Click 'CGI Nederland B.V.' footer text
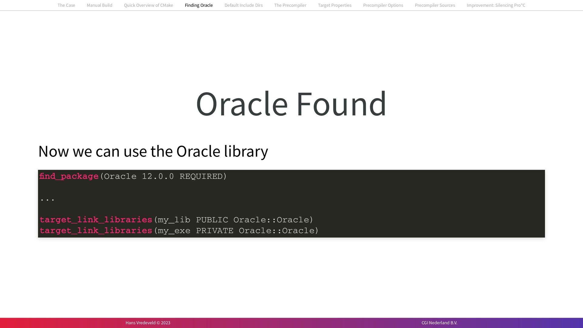This screenshot has height=328, width=583. coord(439,323)
